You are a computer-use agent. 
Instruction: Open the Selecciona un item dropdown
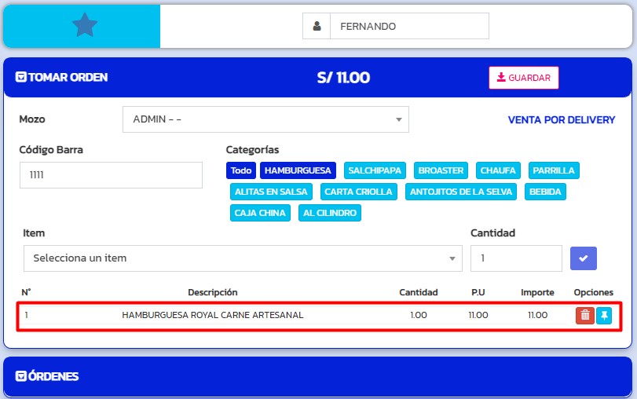243,258
